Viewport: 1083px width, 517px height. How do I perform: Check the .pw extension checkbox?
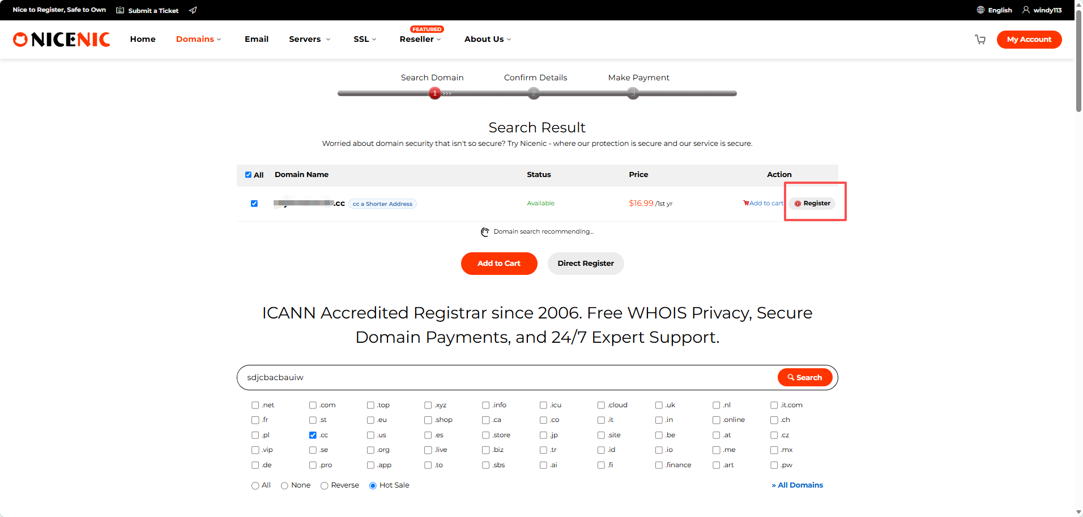[774, 465]
